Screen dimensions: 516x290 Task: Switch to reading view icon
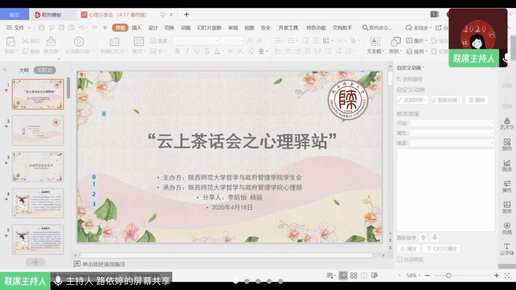364,275
